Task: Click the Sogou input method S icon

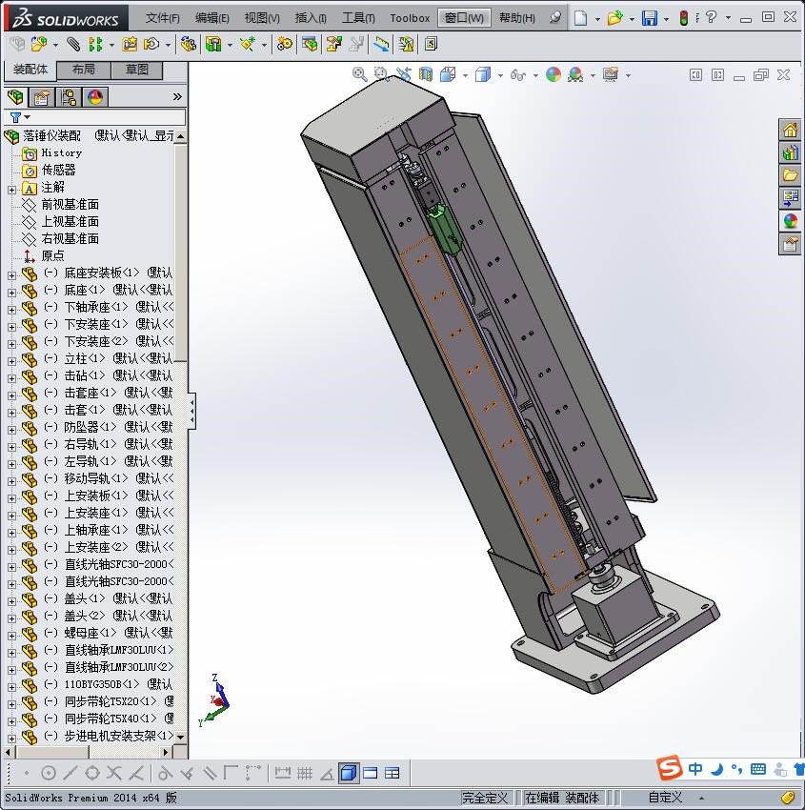Action: (670, 769)
